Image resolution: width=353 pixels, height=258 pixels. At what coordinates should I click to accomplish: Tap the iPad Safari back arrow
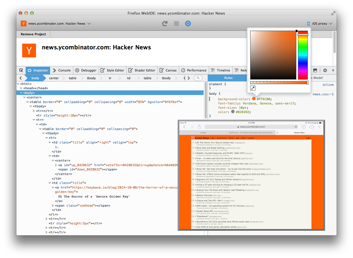pos(185,127)
